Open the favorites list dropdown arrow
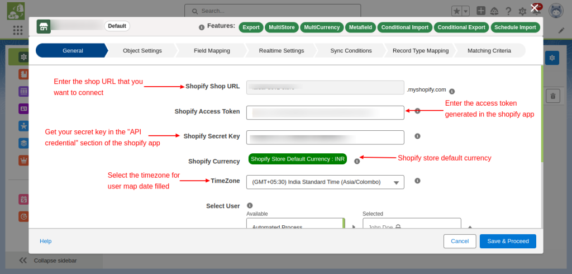Screen dimensions: 572x274 [x=466, y=11]
